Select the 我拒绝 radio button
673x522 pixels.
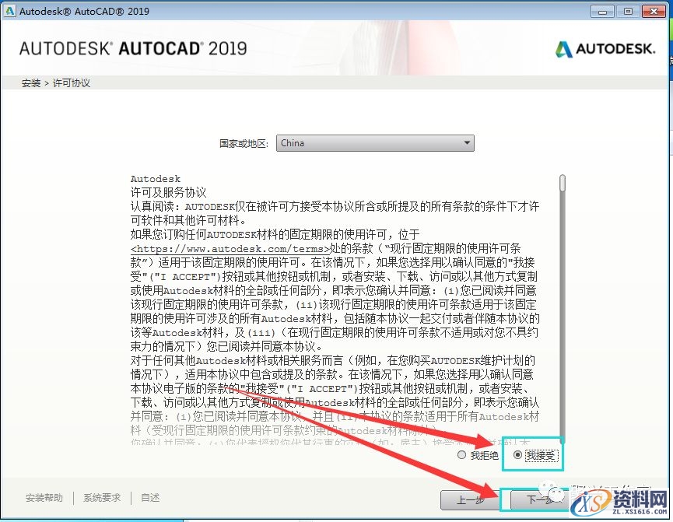[x=462, y=455]
